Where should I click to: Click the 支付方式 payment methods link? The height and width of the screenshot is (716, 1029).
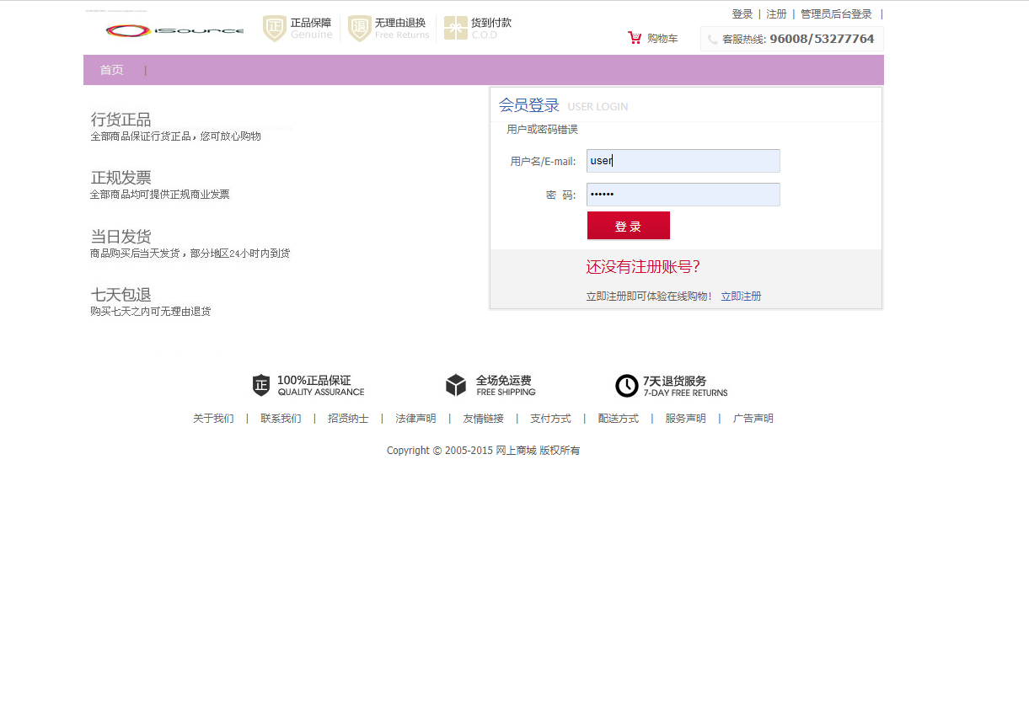point(550,418)
